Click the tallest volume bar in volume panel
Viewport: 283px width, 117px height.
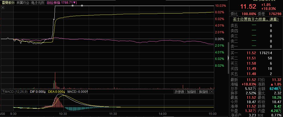click(55, 81)
